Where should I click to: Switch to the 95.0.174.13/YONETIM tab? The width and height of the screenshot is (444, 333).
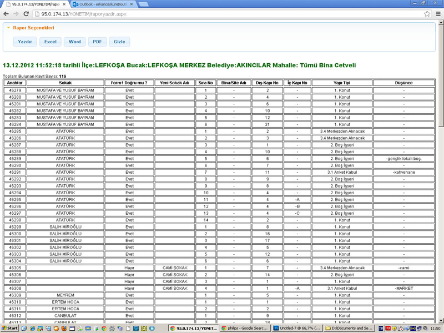click(x=36, y=4)
